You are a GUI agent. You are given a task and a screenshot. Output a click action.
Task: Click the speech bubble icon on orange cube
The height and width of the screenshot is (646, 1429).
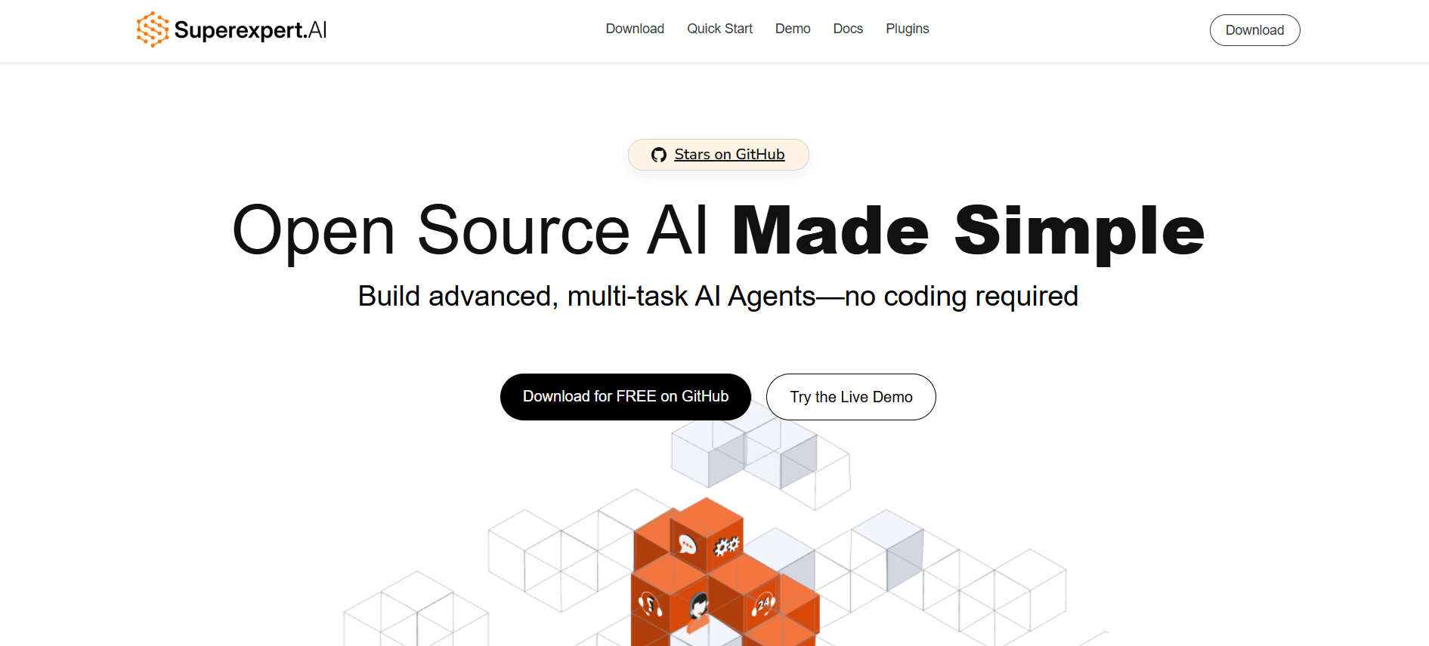click(687, 544)
